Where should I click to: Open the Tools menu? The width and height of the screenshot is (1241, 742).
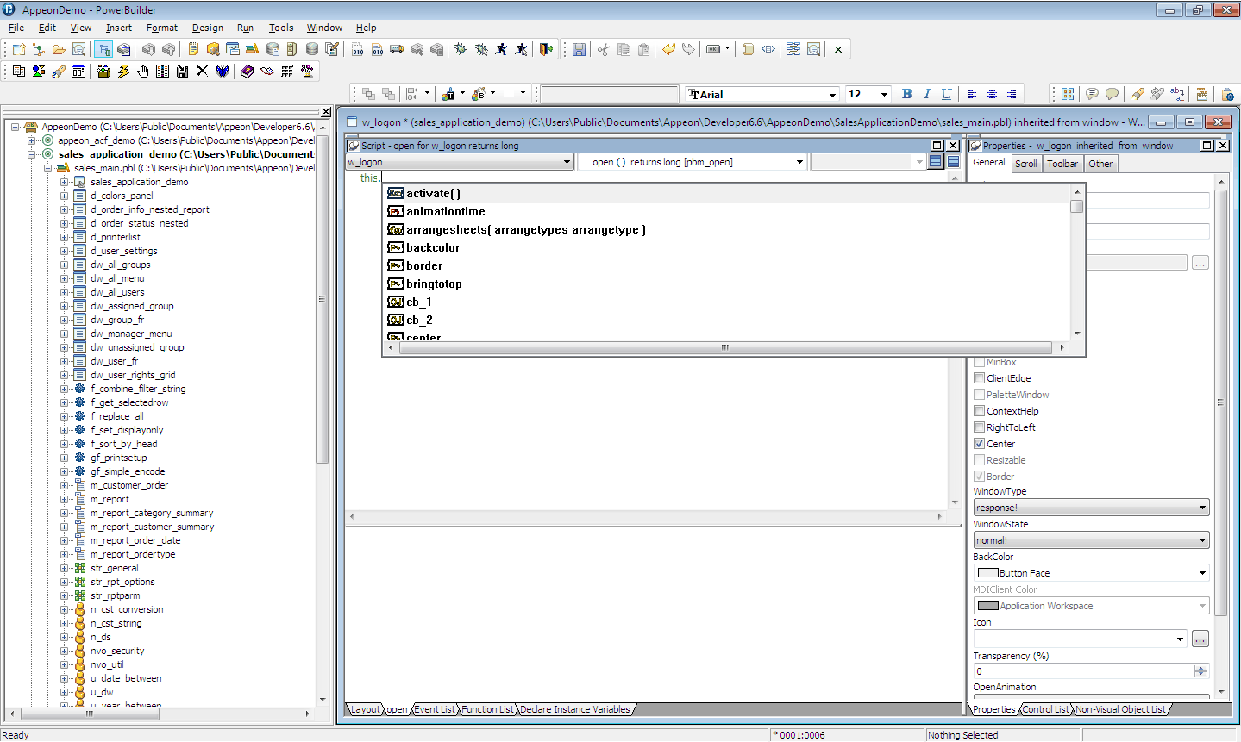280,28
